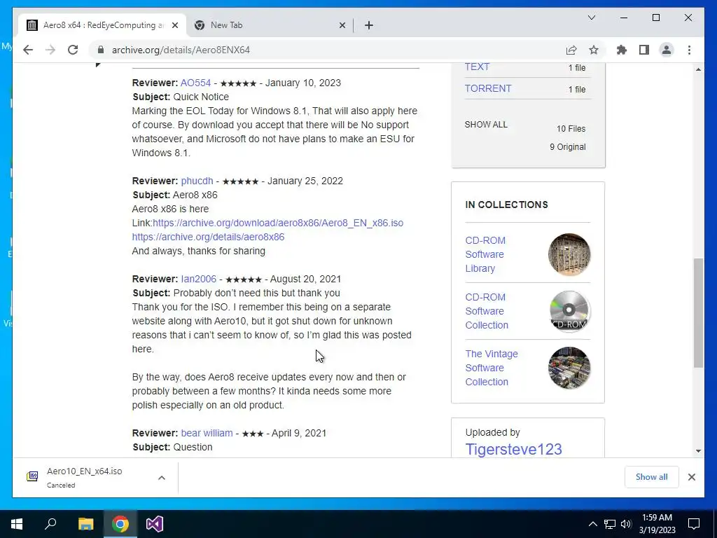This screenshot has width=717, height=538.
Task: Open the network status tray icon
Action: [x=610, y=524]
